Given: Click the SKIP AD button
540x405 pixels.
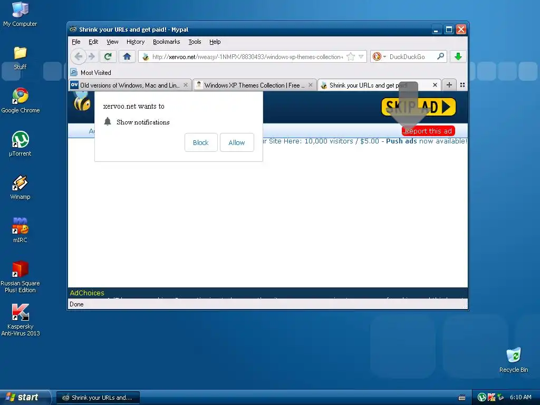Looking at the screenshot, I should (x=418, y=107).
